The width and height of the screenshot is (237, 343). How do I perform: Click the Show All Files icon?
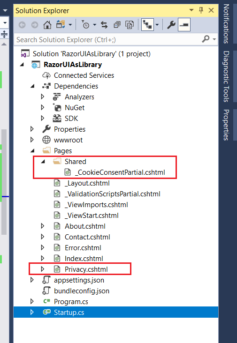[x=130, y=25]
